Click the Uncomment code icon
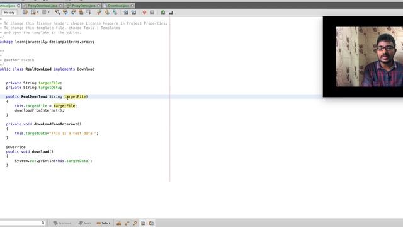Screen dimensions: 403x227 click(171, 13)
